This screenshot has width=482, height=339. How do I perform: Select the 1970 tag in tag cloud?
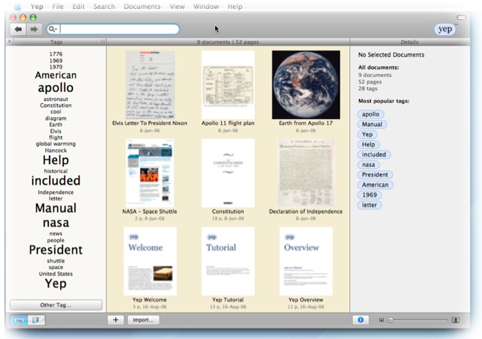click(x=56, y=67)
